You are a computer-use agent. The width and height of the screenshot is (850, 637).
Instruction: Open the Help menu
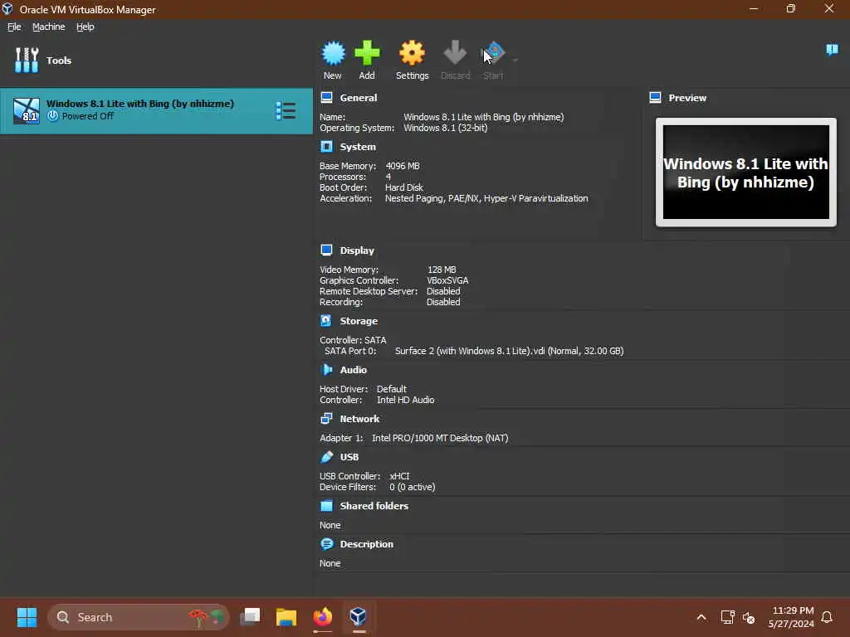pos(85,27)
